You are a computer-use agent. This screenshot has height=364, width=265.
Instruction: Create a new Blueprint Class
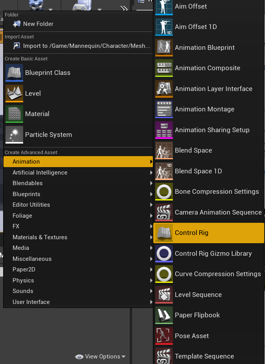(x=47, y=73)
